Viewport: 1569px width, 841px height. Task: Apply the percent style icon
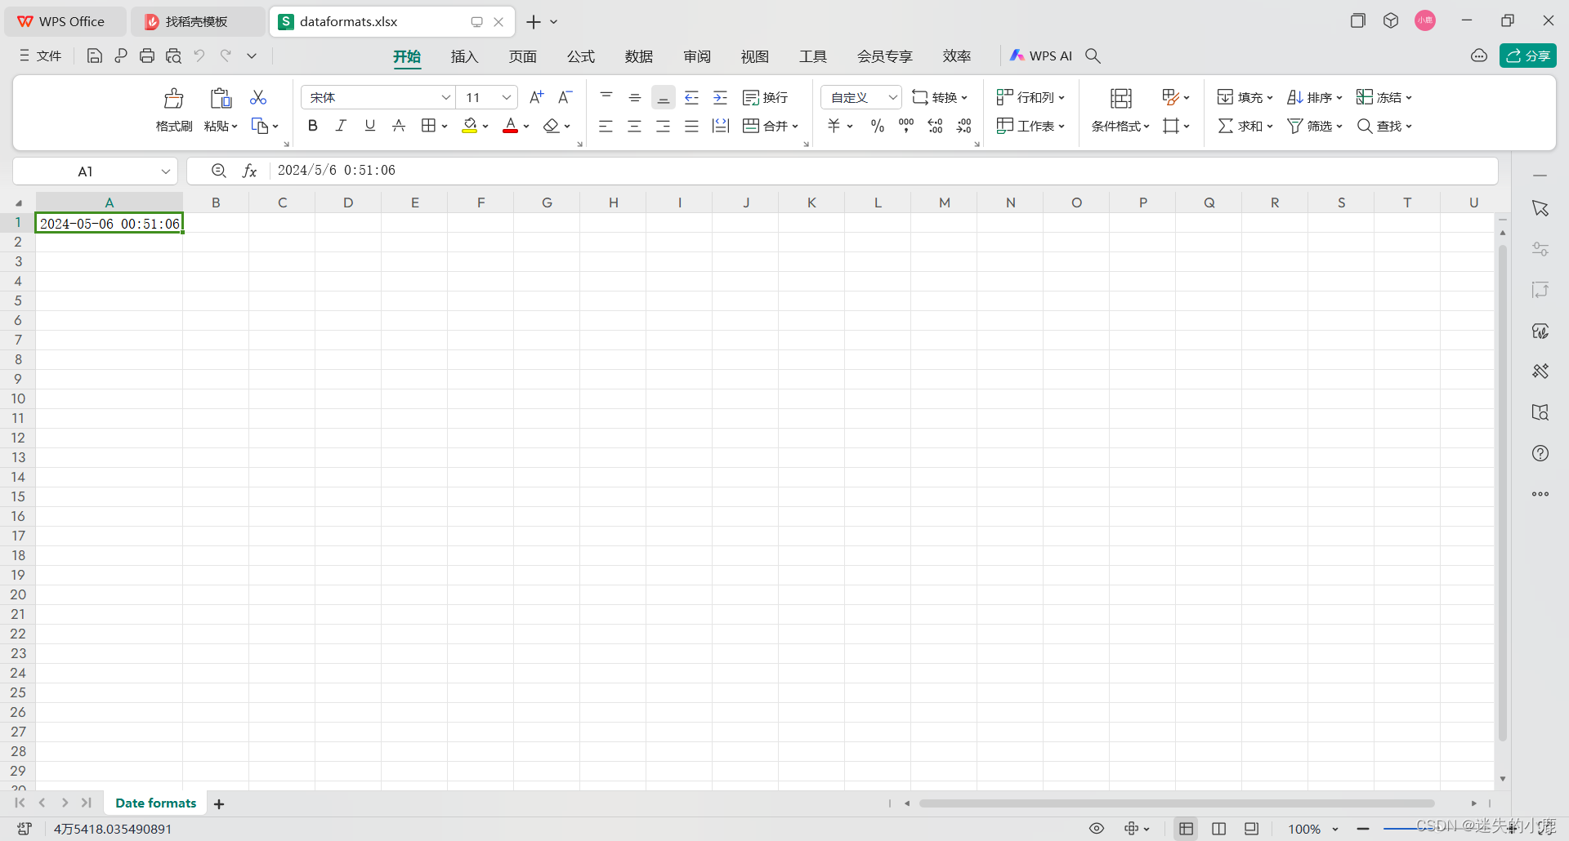877,126
